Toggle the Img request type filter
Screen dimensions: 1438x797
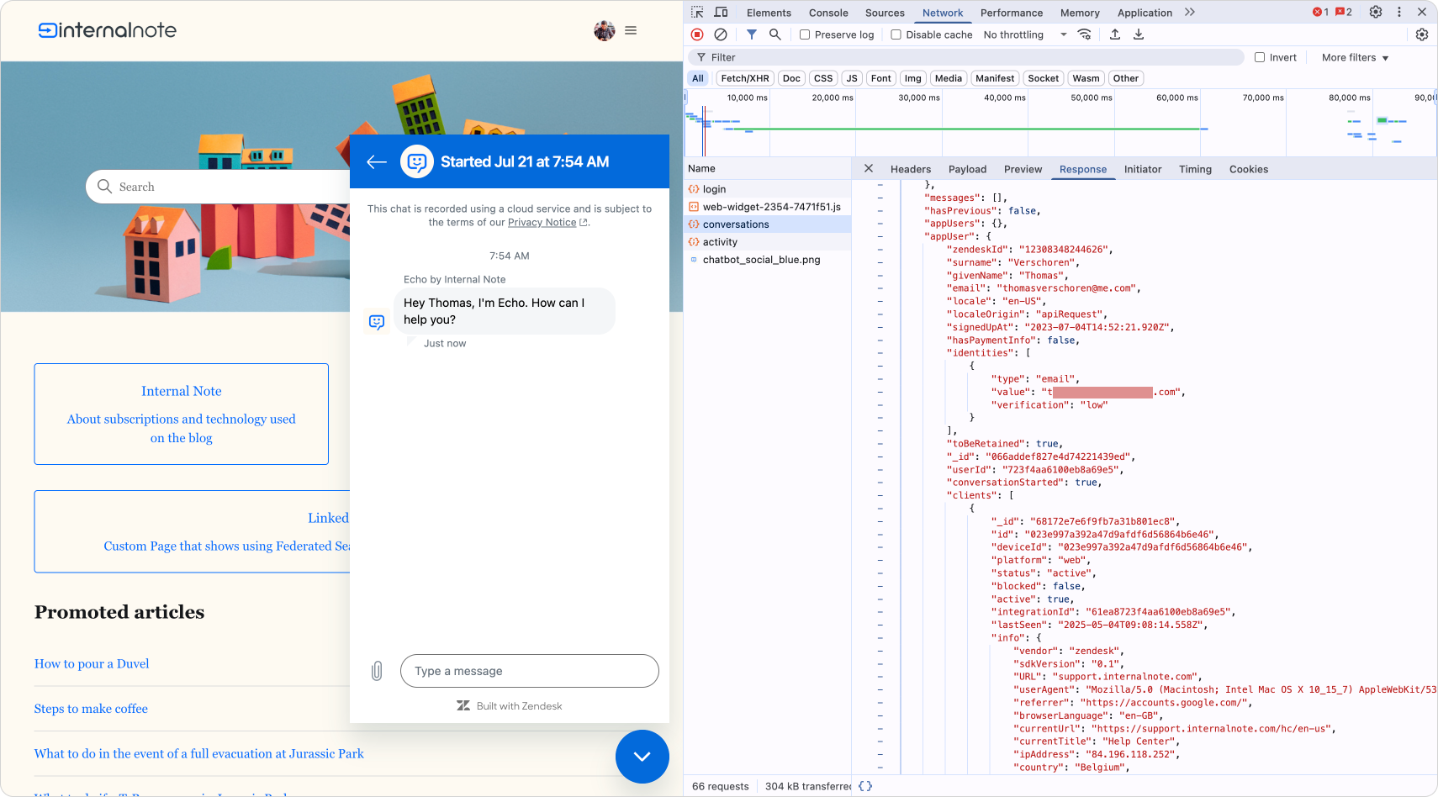[912, 78]
